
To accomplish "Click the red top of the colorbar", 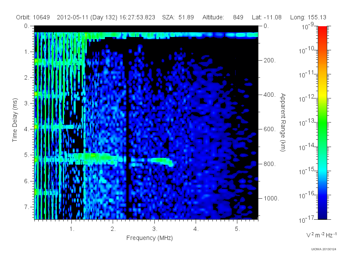I will pos(322,28).
